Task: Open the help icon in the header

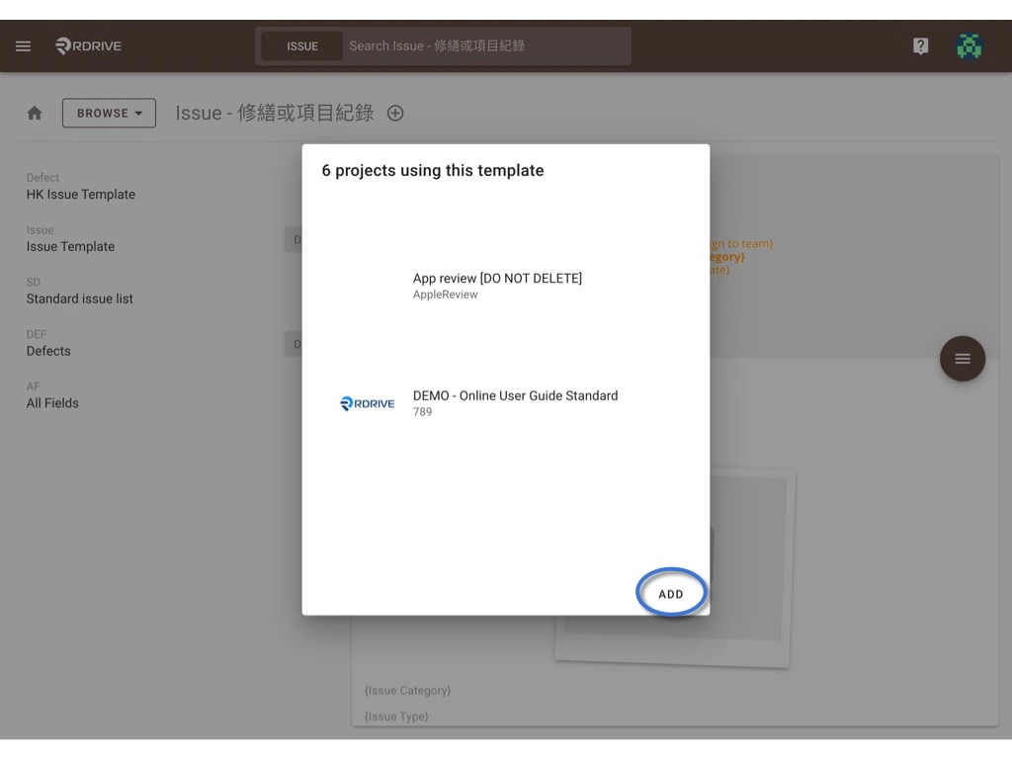Action: (920, 45)
